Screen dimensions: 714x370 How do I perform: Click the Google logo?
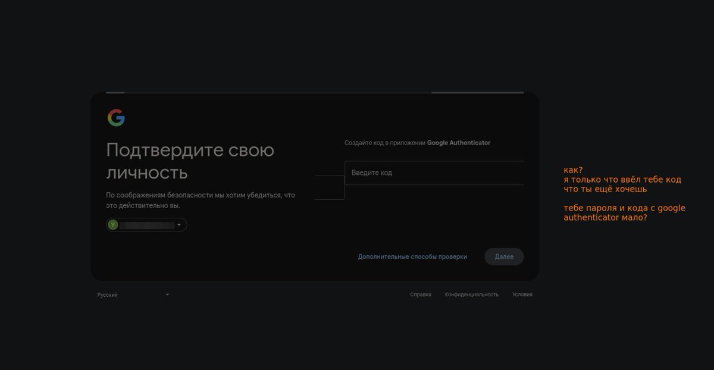116,118
